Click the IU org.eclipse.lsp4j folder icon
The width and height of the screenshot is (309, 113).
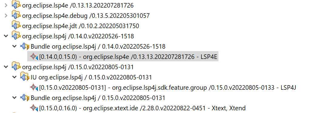click(25, 77)
